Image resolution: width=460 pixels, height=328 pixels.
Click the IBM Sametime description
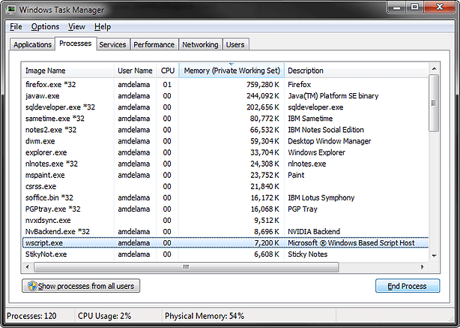coord(310,119)
